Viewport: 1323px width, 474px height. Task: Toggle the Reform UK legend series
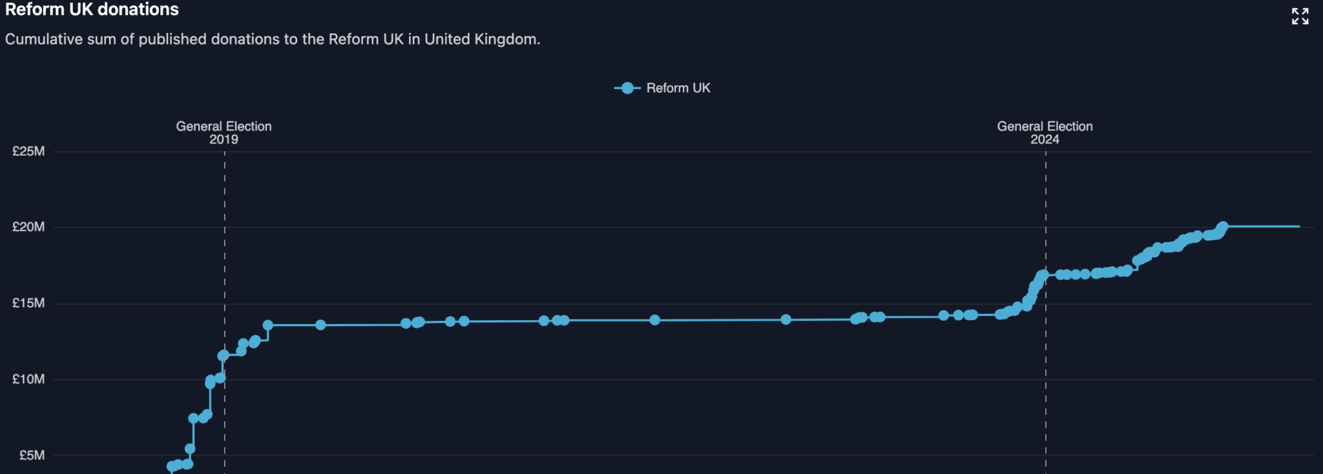tap(678, 88)
